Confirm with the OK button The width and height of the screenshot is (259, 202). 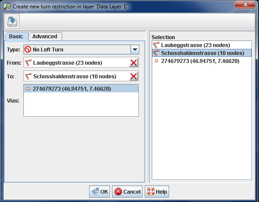click(x=99, y=191)
